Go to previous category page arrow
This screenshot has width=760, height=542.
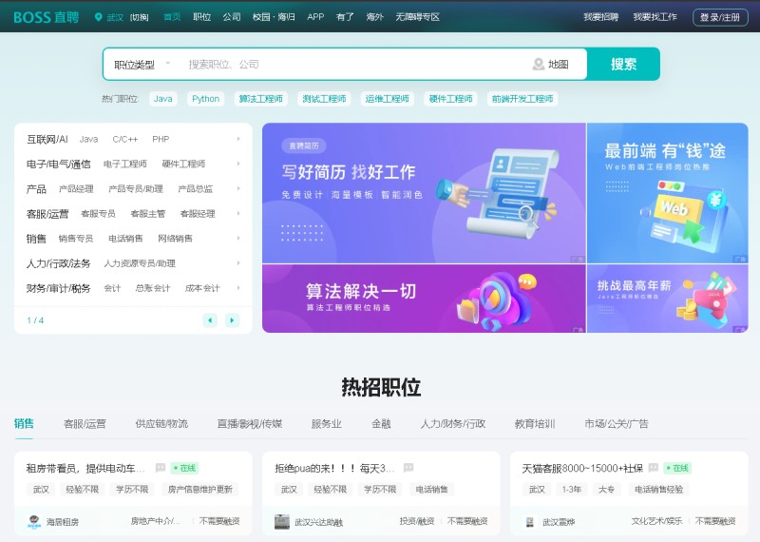point(210,320)
